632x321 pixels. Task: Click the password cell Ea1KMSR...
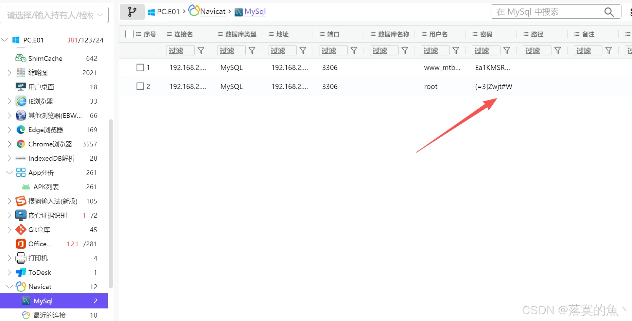tap(492, 68)
